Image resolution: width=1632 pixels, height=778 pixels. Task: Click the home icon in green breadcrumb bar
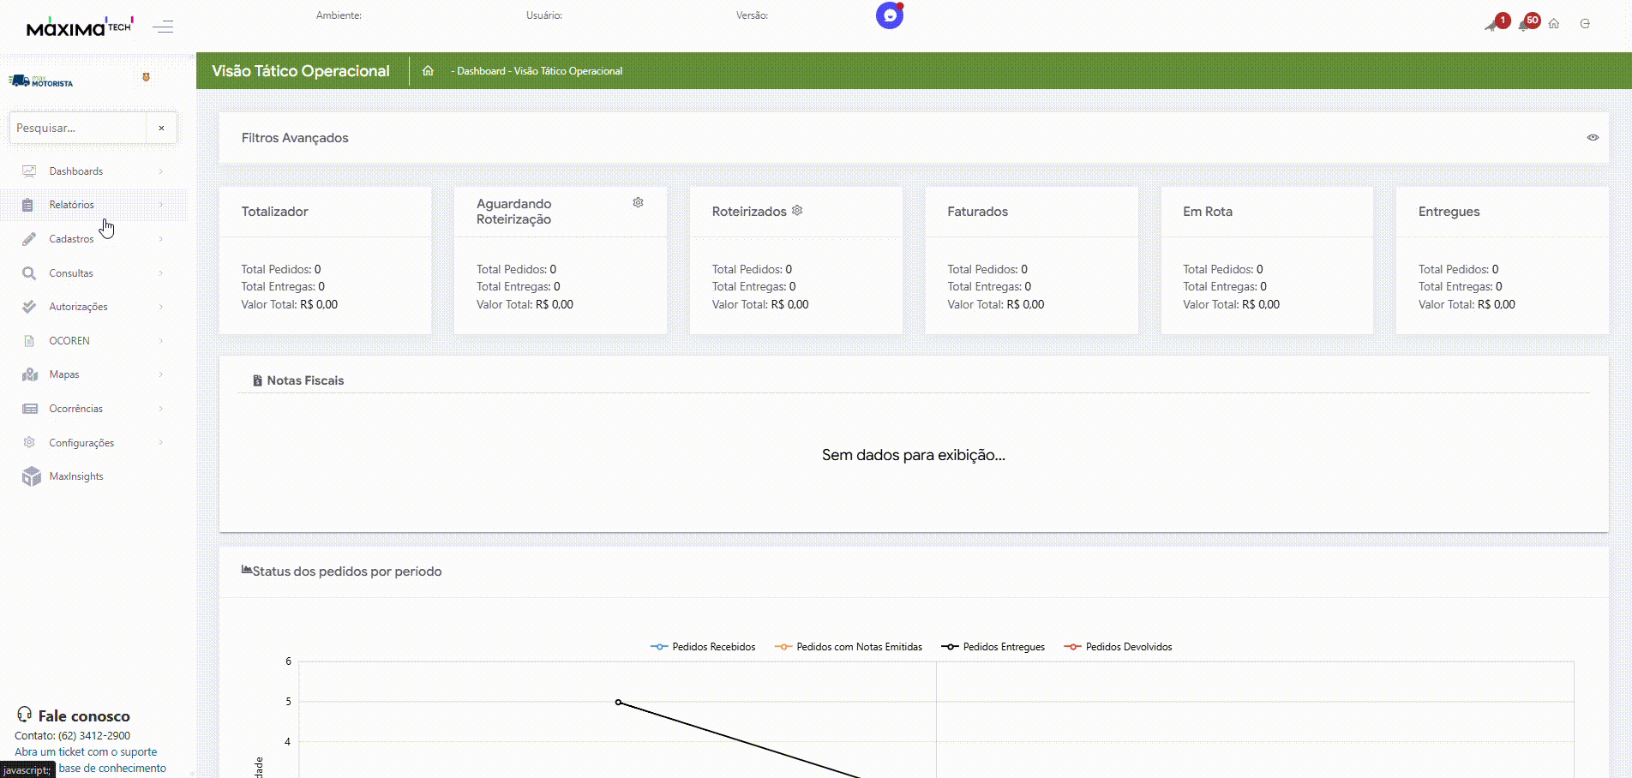pos(428,71)
